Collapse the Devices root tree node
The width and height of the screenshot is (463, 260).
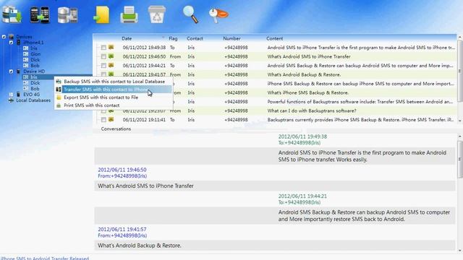(x=4, y=37)
